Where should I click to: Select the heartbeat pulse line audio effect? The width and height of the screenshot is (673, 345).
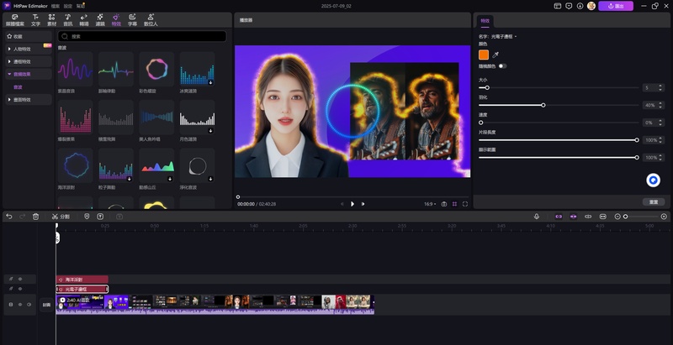(x=116, y=69)
